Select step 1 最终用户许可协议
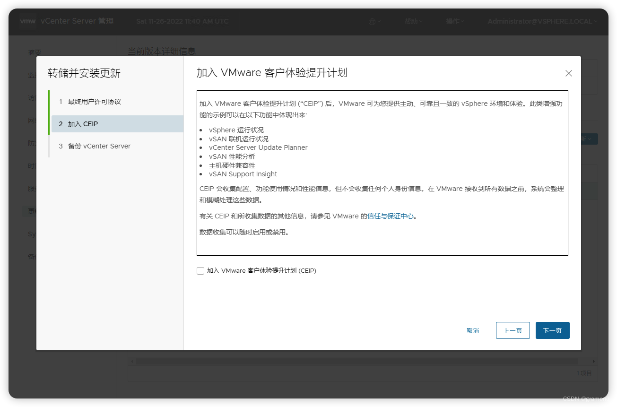 [x=117, y=102]
